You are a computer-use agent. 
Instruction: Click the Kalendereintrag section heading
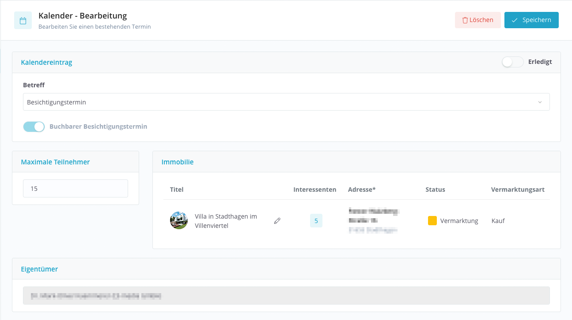pos(46,63)
